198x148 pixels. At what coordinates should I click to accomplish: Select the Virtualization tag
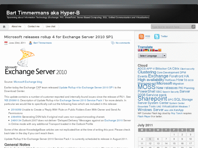170,106
